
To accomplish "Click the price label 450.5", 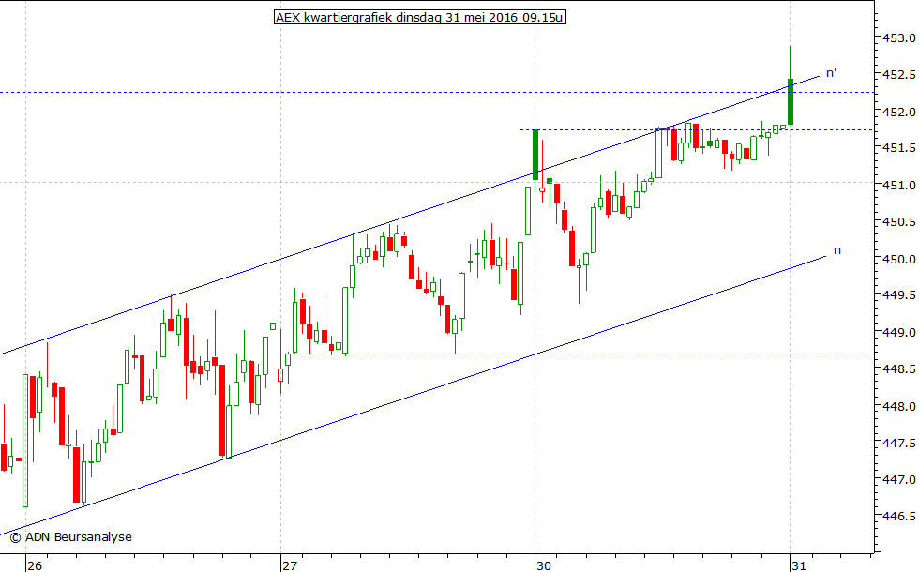I will click(899, 222).
